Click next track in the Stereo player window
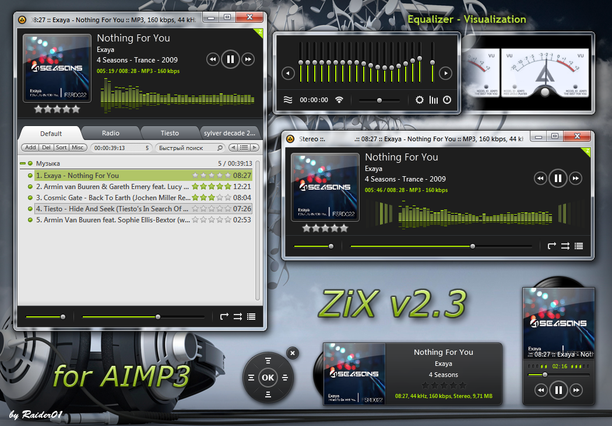Viewport: 612px width, 426px height. (x=575, y=179)
